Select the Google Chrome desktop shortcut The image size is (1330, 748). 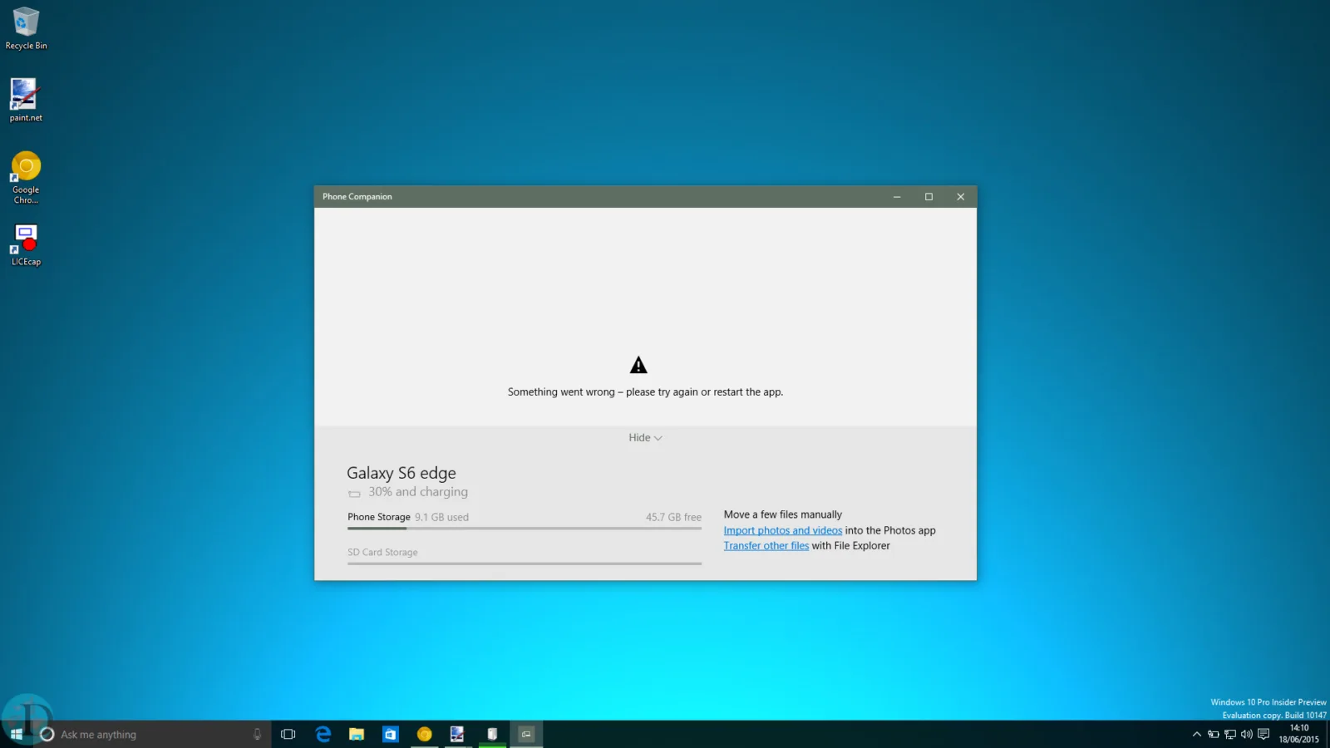click(26, 178)
